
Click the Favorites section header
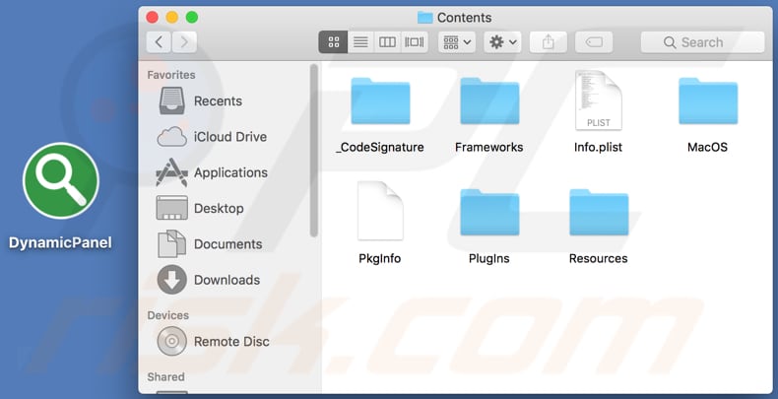[x=171, y=75]
